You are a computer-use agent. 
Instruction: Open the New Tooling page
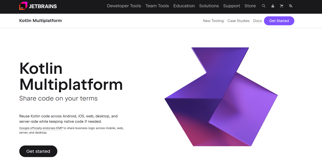[213, 21]
